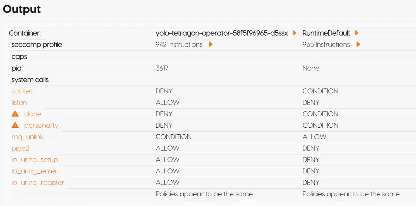The width and height of the screenshot is (416, 206).
Task: Open the io_uring_enter system call link
Action: point(34,171)
